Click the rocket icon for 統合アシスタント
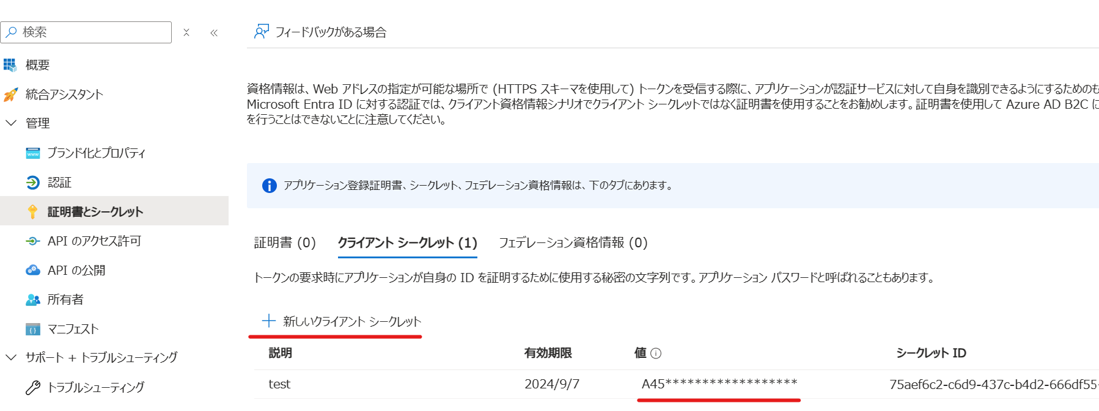 point(10,95)
